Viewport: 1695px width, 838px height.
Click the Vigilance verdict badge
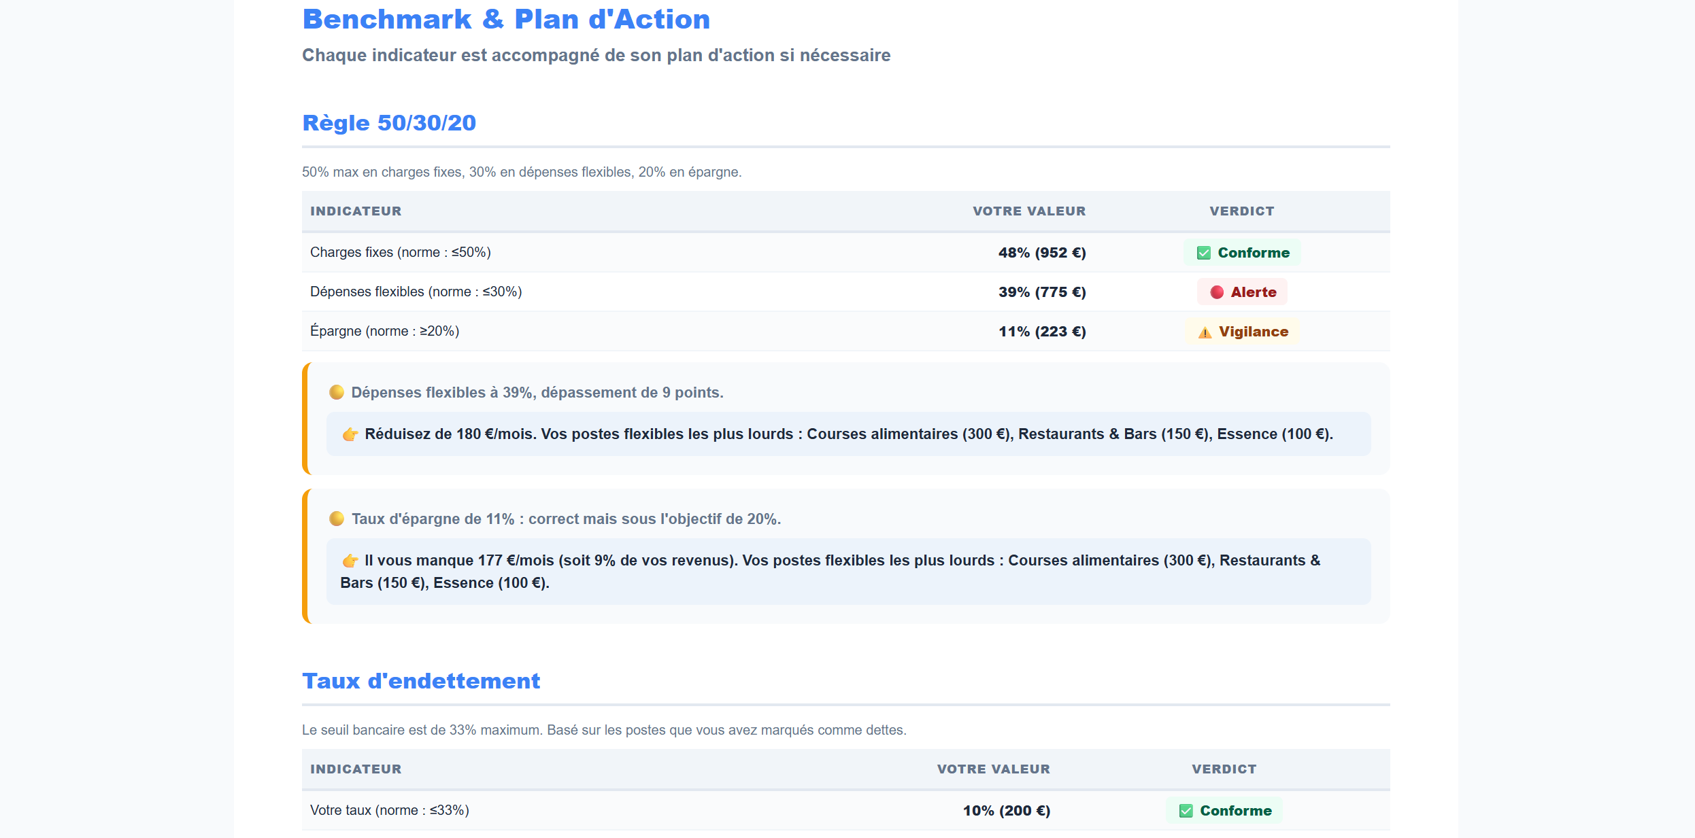[1242, 332]
